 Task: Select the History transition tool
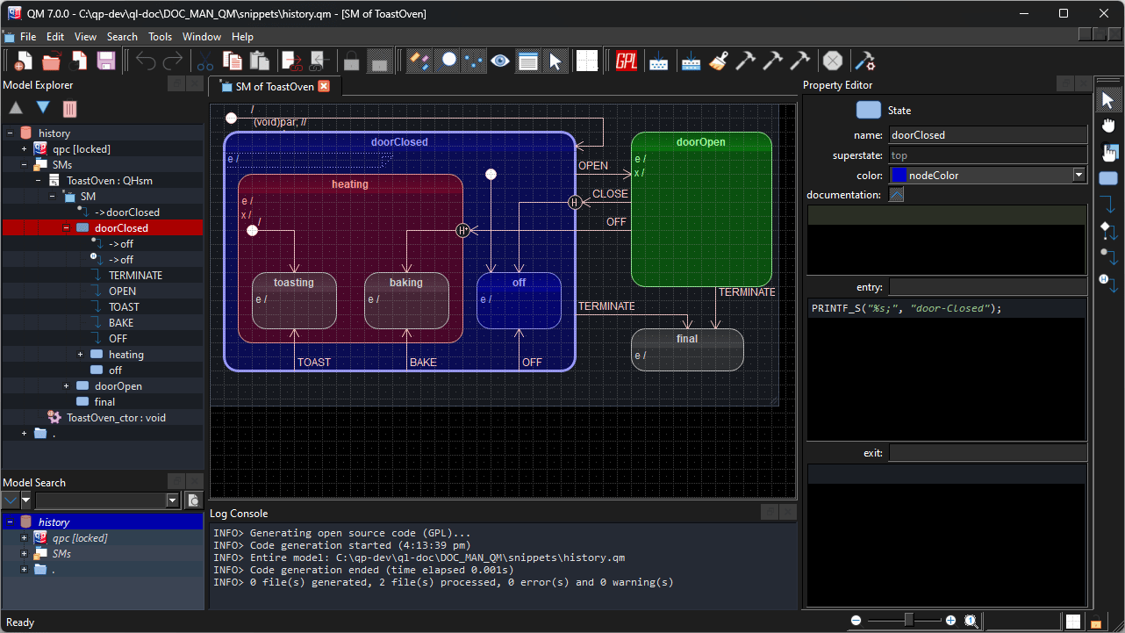(1108, 283)
